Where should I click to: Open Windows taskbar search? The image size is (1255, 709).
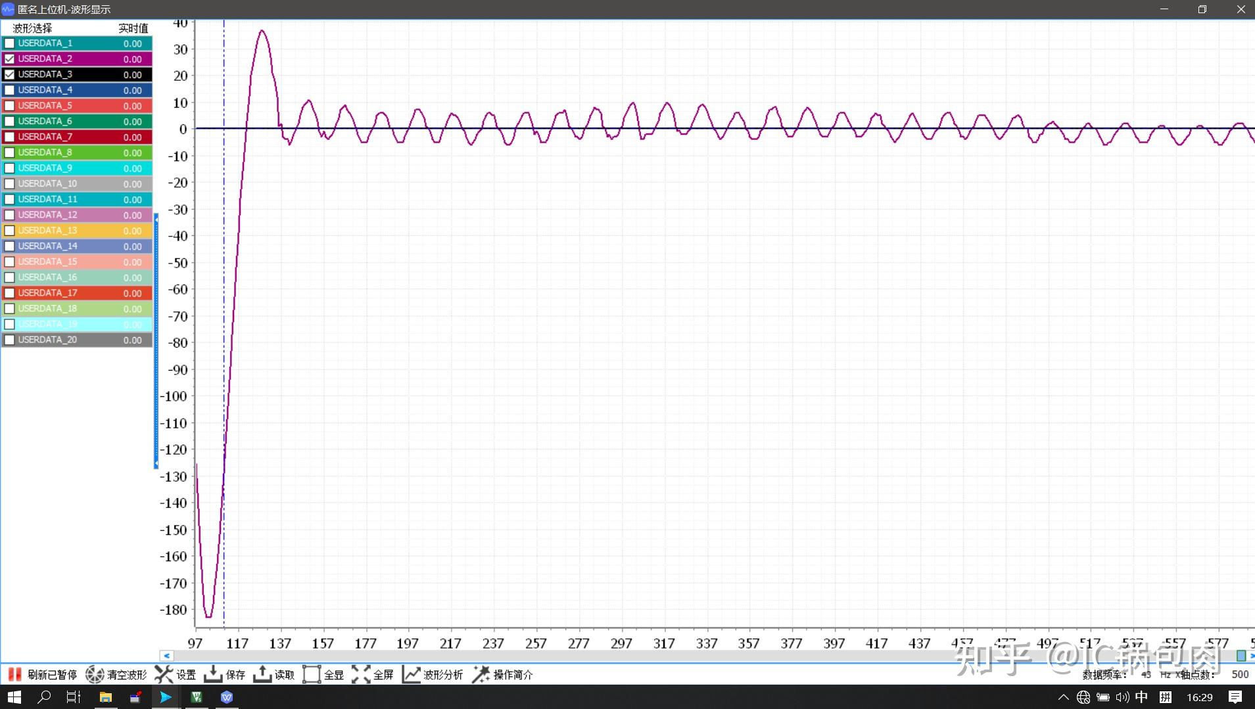[44, 697]
